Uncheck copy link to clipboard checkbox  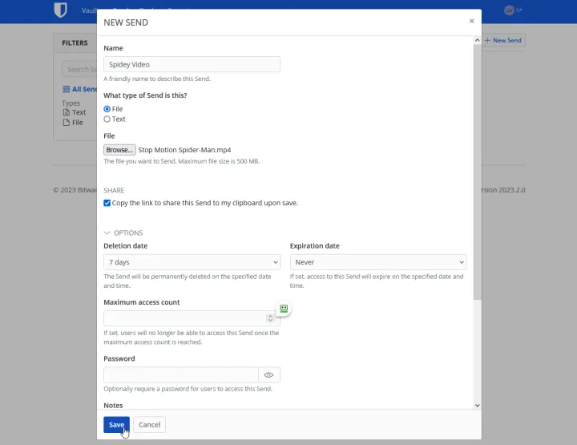tap(107, 204)
